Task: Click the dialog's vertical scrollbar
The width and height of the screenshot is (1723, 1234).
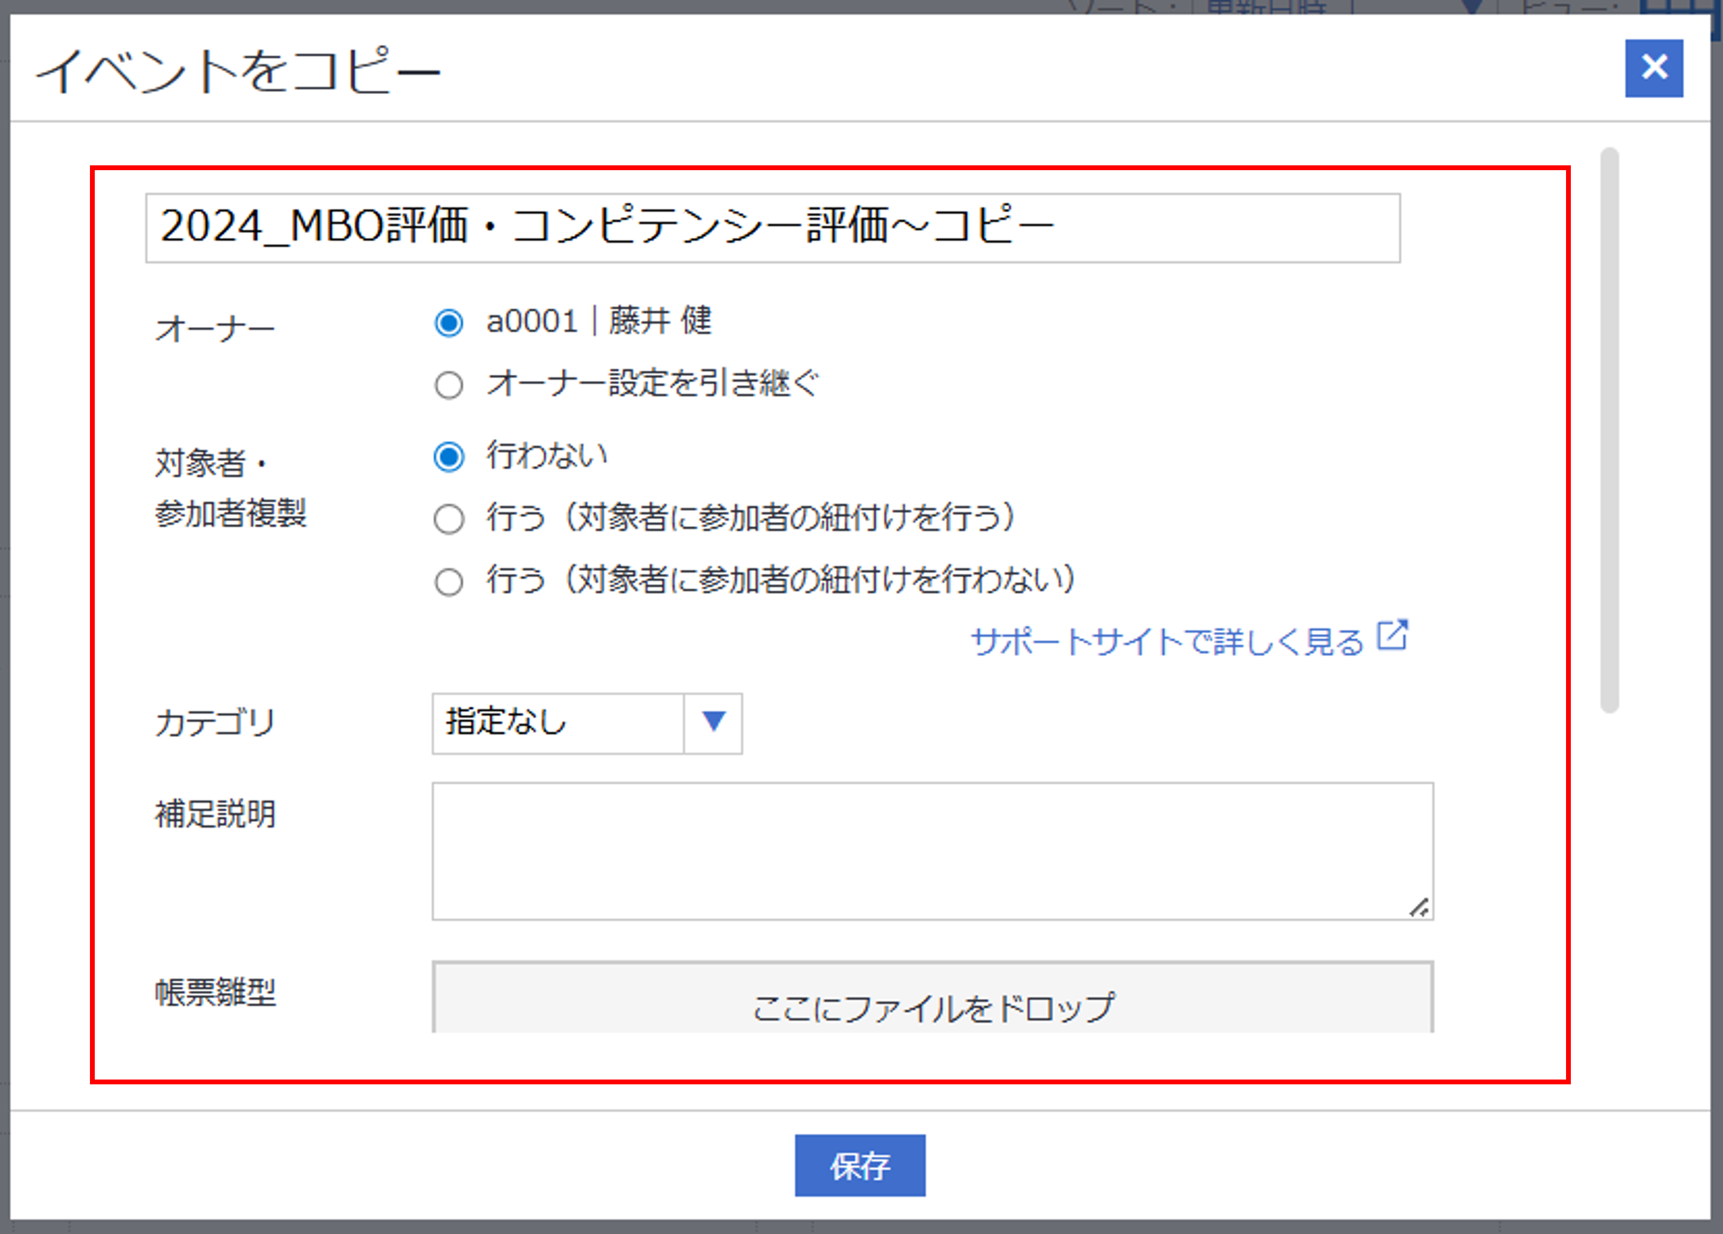Action: click(1609, 429)
